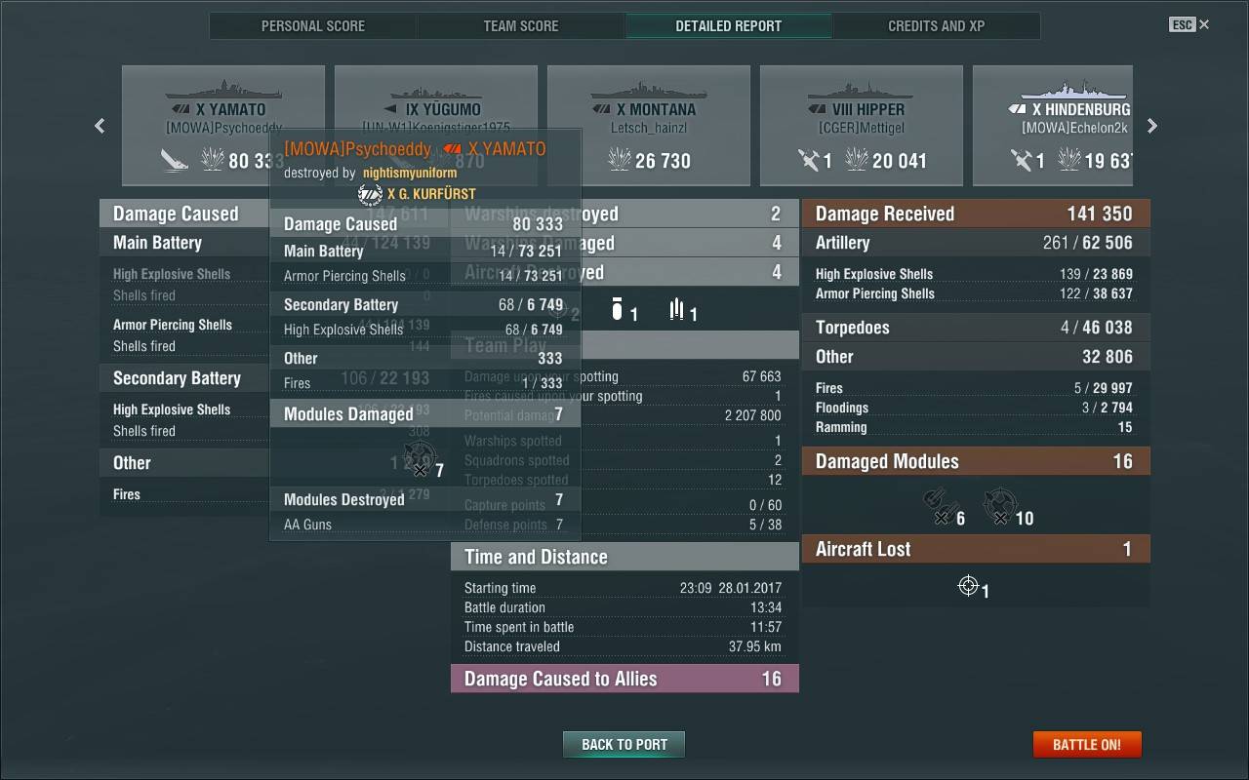
Task: Click the Ramming row
Action: (976, 427)
